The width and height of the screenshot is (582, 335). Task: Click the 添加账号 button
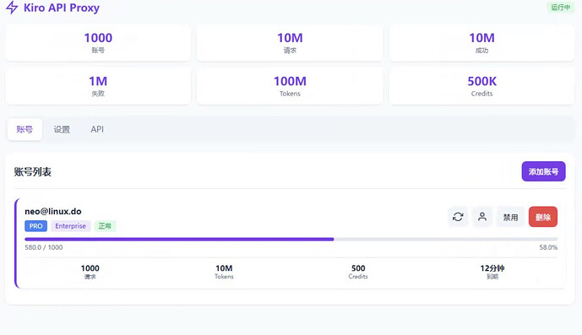pyautogui.click(x=543, y=171)
